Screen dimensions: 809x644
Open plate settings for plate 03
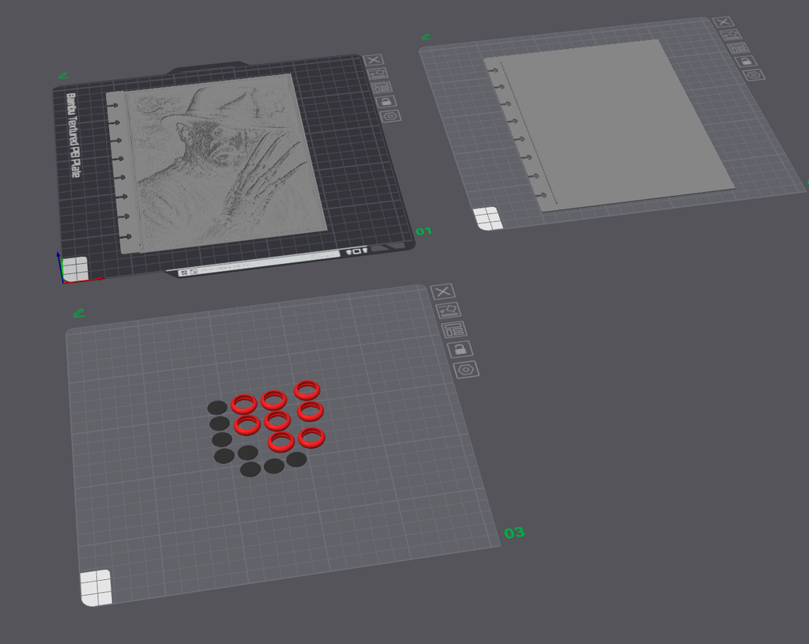point(466,370)
